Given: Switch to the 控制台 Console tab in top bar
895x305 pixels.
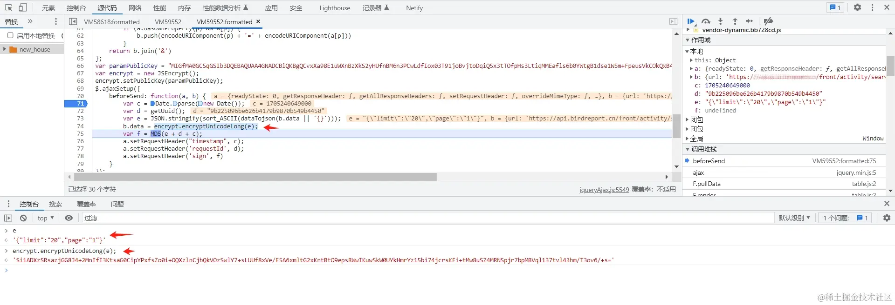Looking at the screenshot, I should (x=76, y=8).
